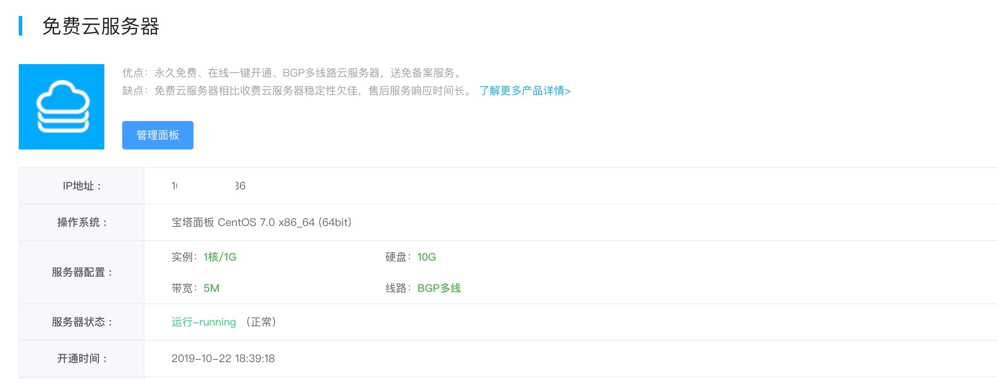Open the 管理面板 management panel
This screenshot has height=379, width=997.
click(x=158, y=135)
